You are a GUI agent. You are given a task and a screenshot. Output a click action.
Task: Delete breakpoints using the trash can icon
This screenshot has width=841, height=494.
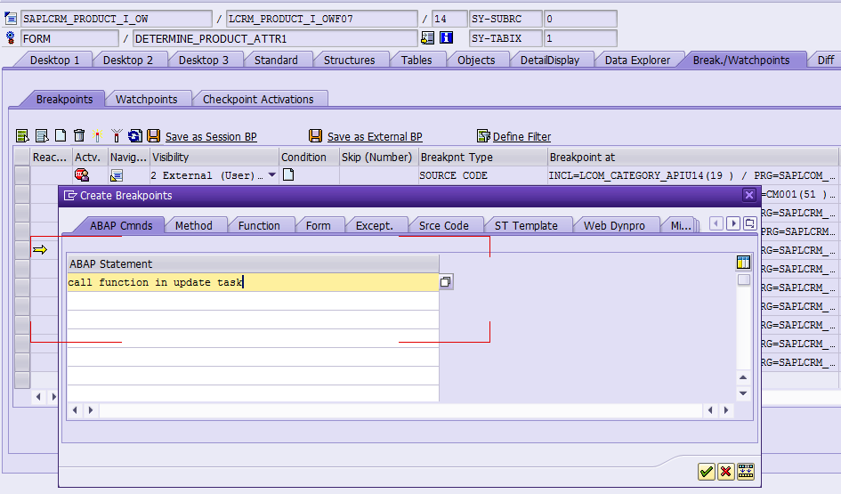coord(79,135)
